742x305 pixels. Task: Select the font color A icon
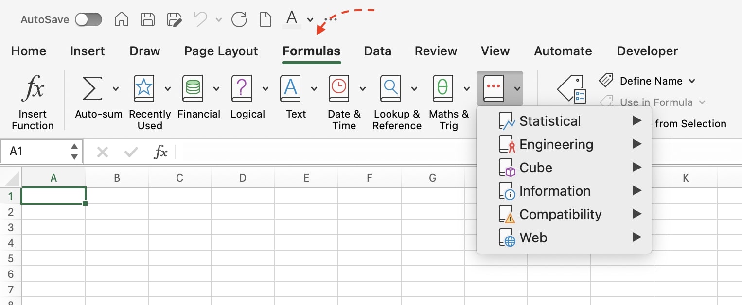(291, 18)
